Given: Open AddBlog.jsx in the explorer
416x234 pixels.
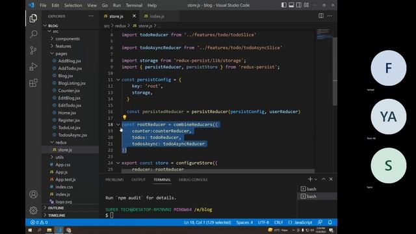Looking at the screenshot, I should click(70, 61).
